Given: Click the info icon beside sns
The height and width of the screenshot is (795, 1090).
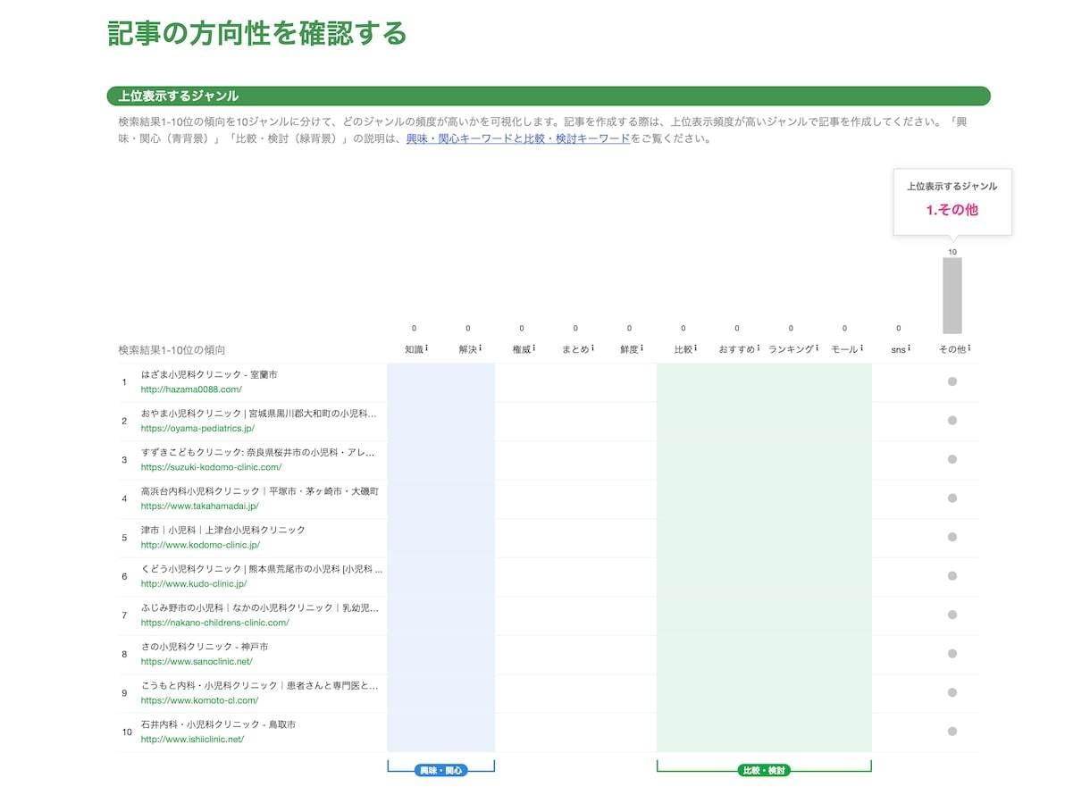Looking at the screenshot, I should pyautogui.click(x=909, y=348).
